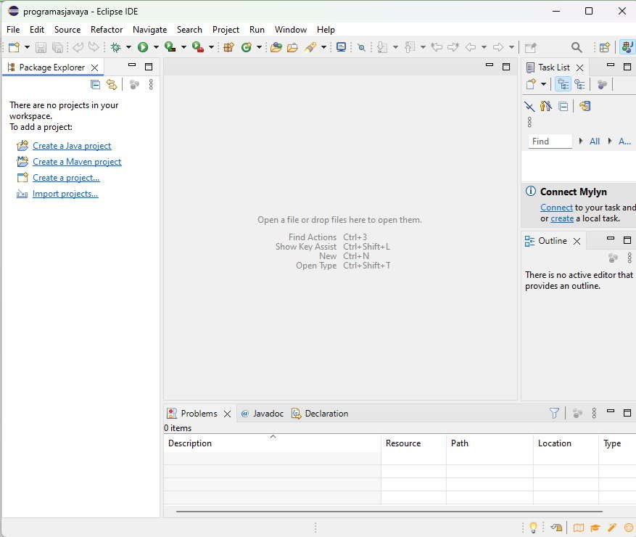Click the Create a Java project link
Image resolution: width=636 pixels, height=537 pixels.
[72, 146]
